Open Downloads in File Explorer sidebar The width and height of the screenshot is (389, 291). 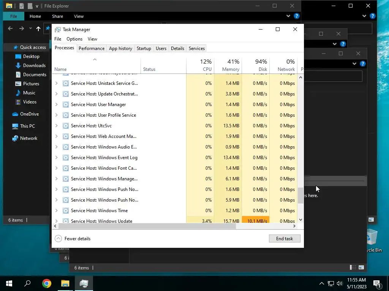click(x=30, y=66)
